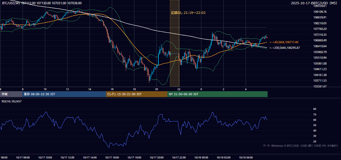The height and width of the screenshot is (160, 341).
Task: Click price level 105061.08 on the axis
Action: pos(320,63)
